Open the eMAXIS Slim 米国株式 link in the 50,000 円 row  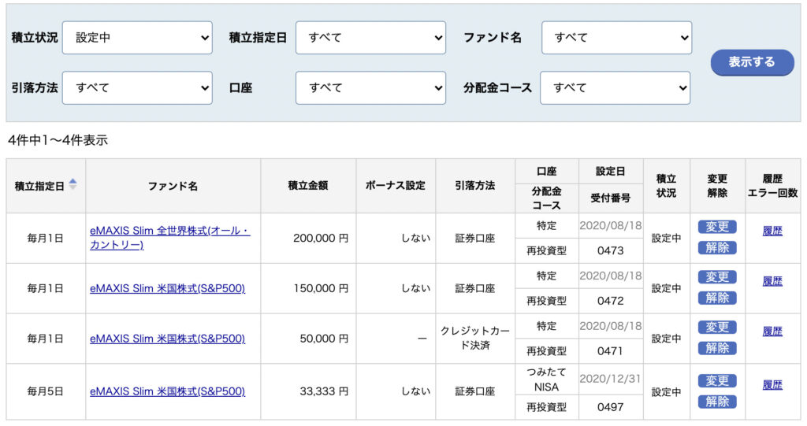pos(167,339)
